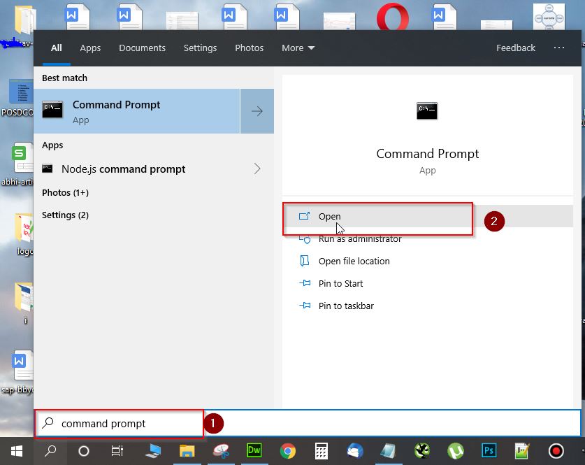The image size is (585, 465).
Task: Click inside the search input field
Action: point(119,423)
